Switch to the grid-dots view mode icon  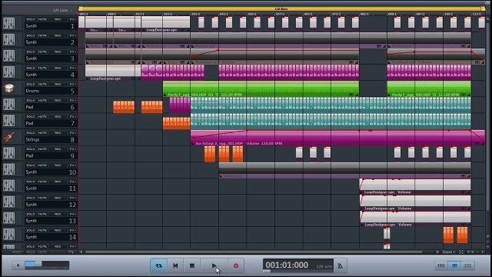[467, 265]
